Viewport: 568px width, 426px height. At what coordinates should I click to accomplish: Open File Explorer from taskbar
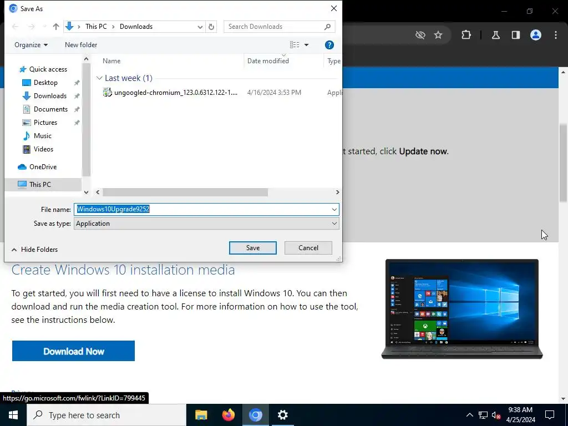(x=201, y=415)
